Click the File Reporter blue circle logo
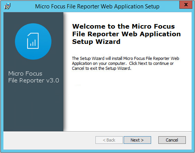The image size is (195, 153). 33,42
